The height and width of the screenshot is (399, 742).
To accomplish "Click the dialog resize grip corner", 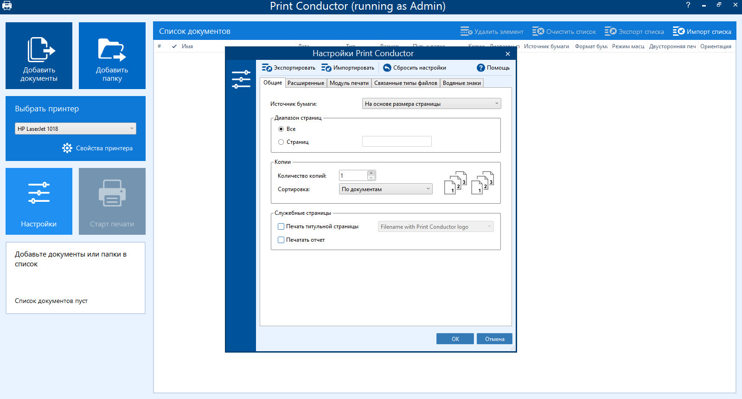I will 512,348.
